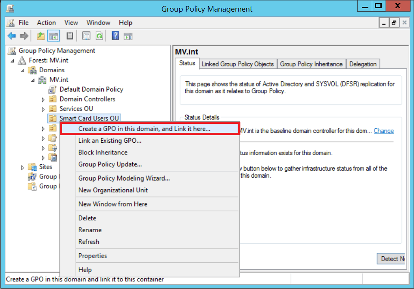The image size is (414, 289).
Task: Open Help using the question mark toolbar icon
Action: point(115,36)
